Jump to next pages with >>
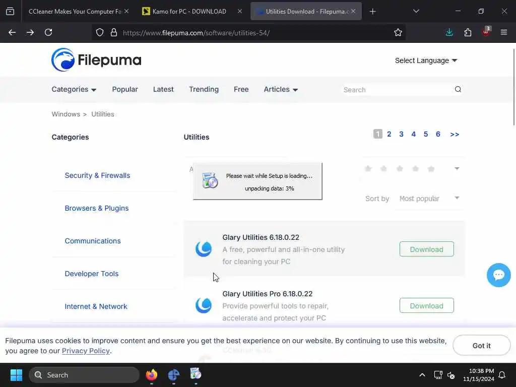The height and width of the screenshot is (387, 516). tap(455, 134)
